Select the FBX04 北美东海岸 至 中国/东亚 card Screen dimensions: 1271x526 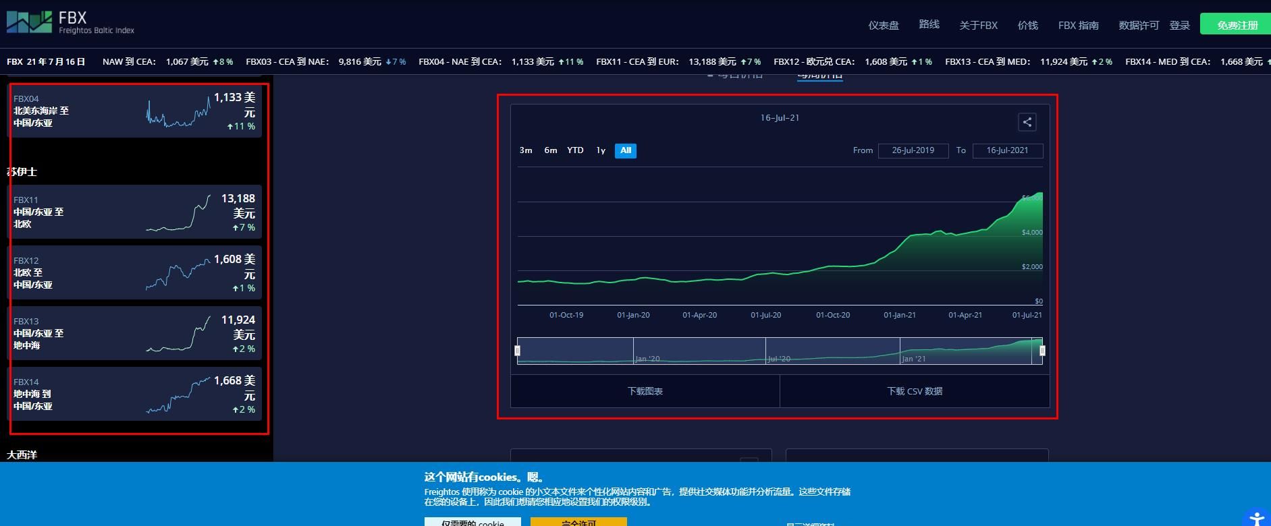[134, 111]
